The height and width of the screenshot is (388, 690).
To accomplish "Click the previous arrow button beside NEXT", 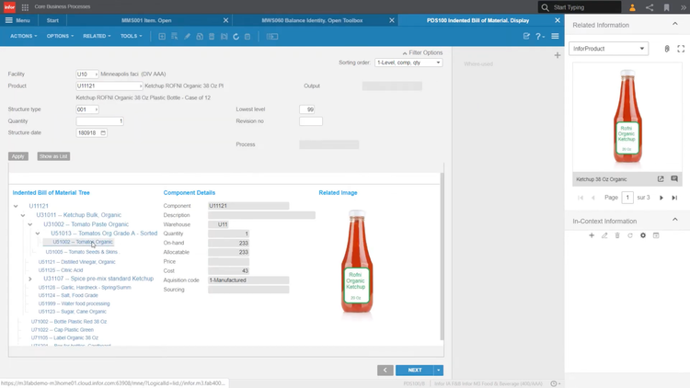I will coord(385,370).
